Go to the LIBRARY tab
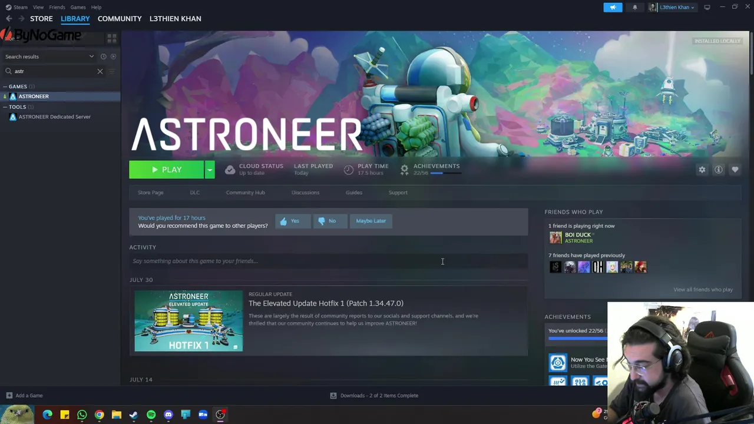This screenshot has width=754, height=424. click(75, 19)
